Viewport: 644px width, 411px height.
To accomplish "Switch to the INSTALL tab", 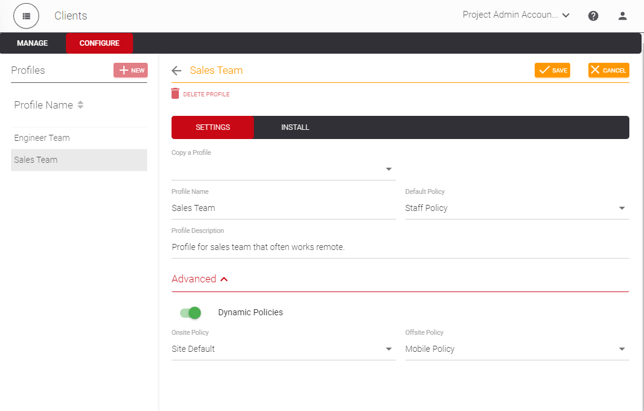I will 295,127.
